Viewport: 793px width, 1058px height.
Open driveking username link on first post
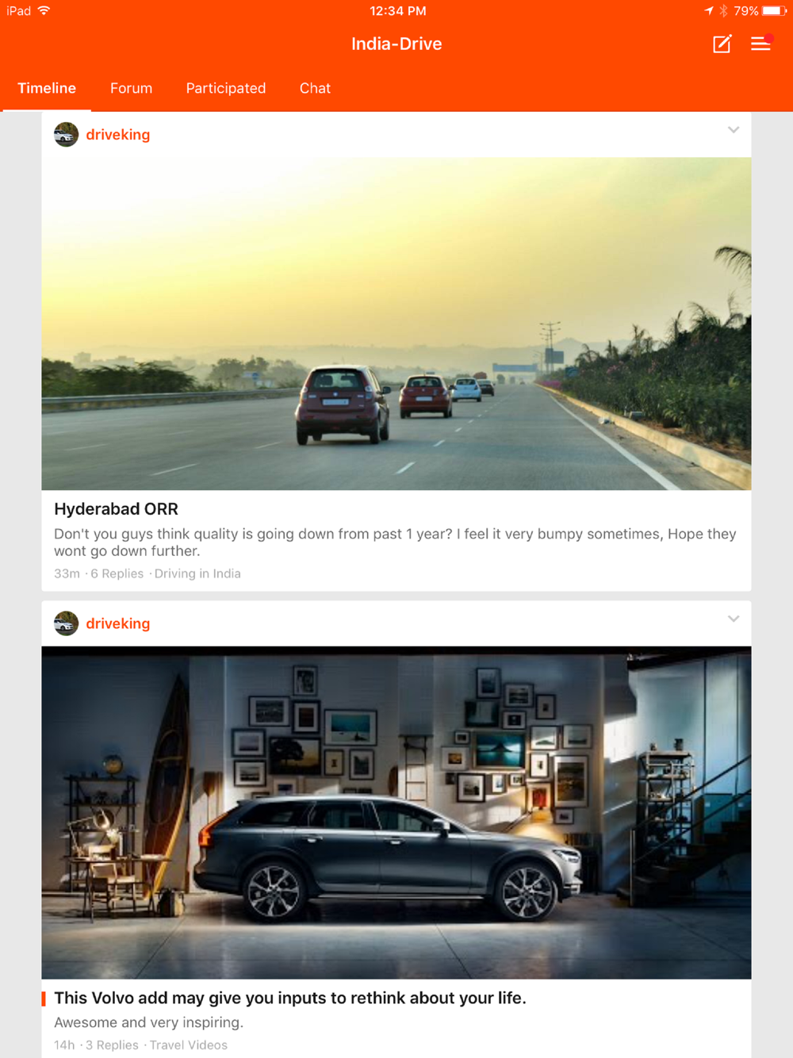(x=118, y=134)
